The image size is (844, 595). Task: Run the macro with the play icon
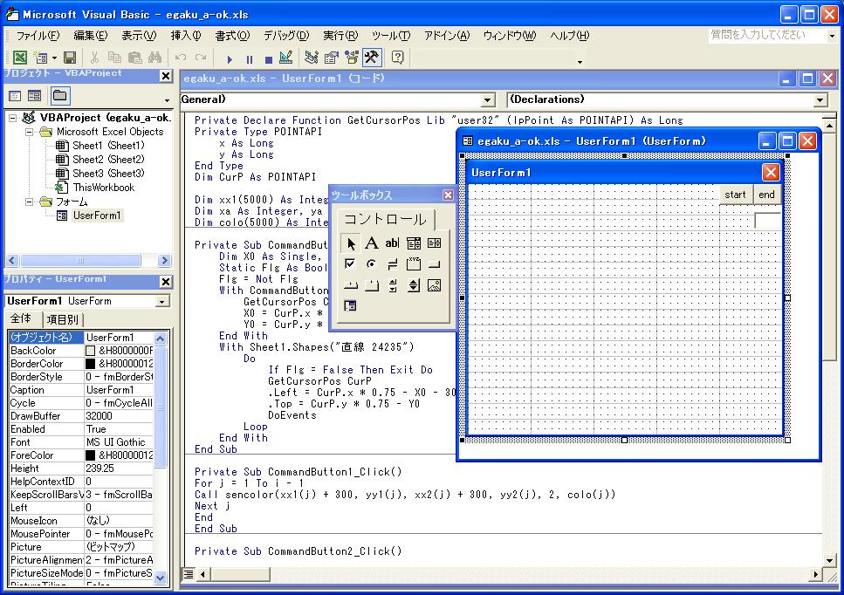tap(230, 58)
